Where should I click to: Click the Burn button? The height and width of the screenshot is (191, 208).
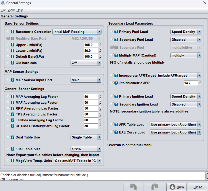tap(177, 187)
